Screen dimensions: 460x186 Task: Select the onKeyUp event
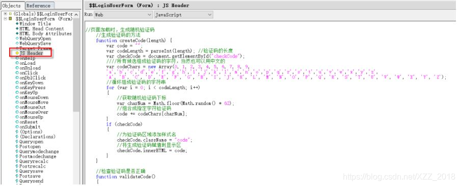click(x=29, y=93)
